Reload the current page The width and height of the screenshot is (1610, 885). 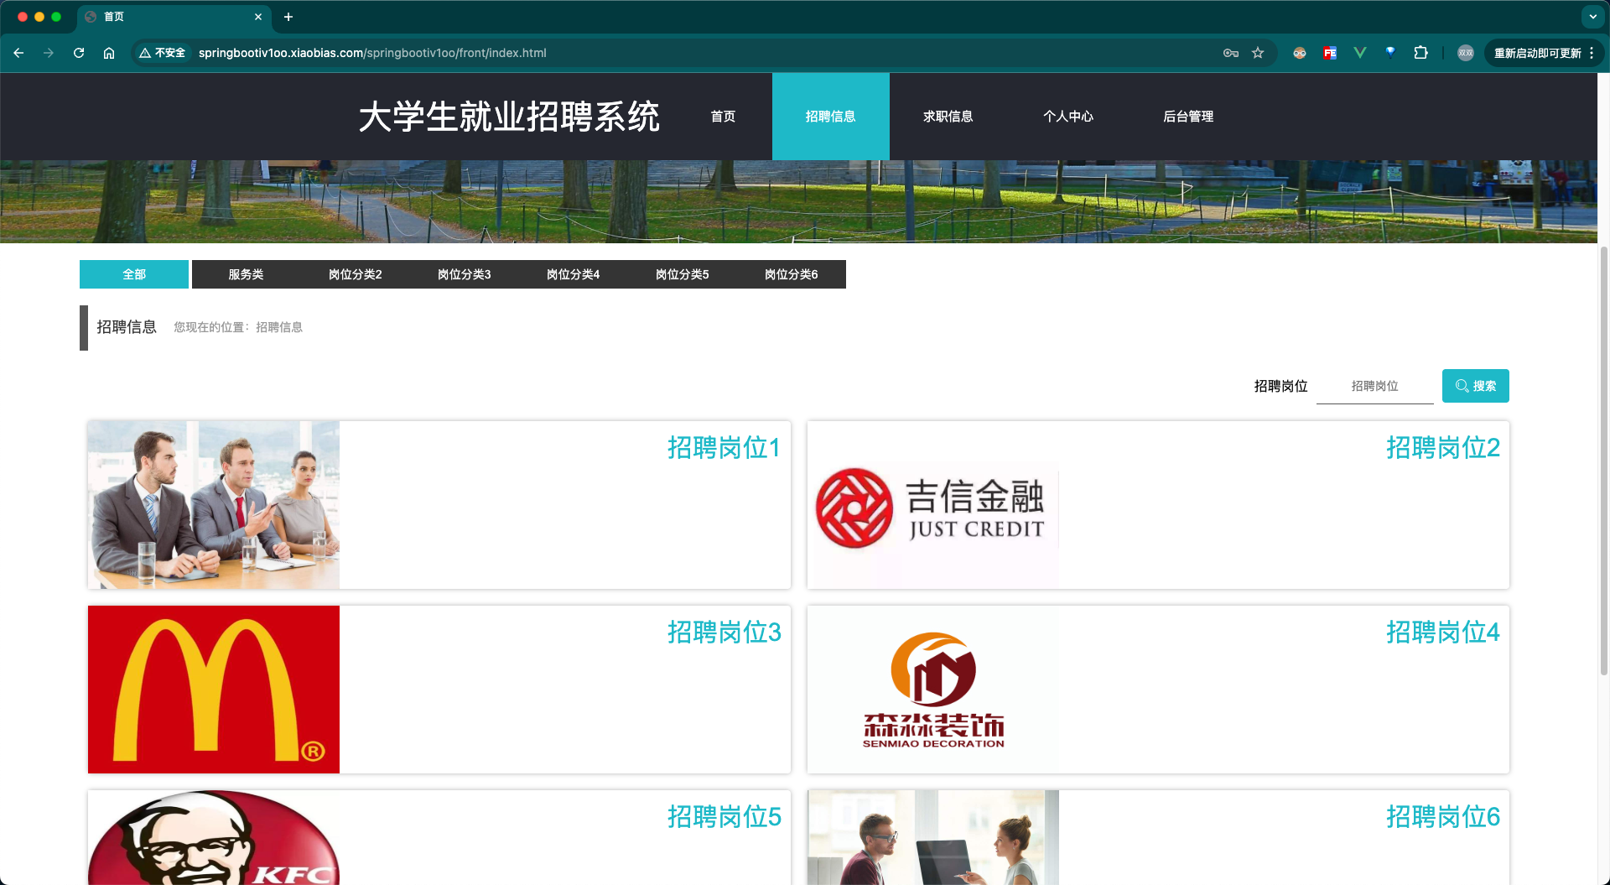click(x=79, y=53)
